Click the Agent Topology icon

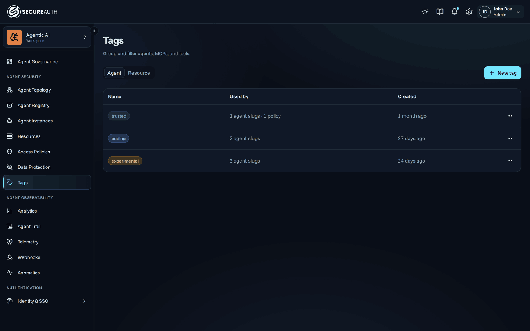pos(10,90)
